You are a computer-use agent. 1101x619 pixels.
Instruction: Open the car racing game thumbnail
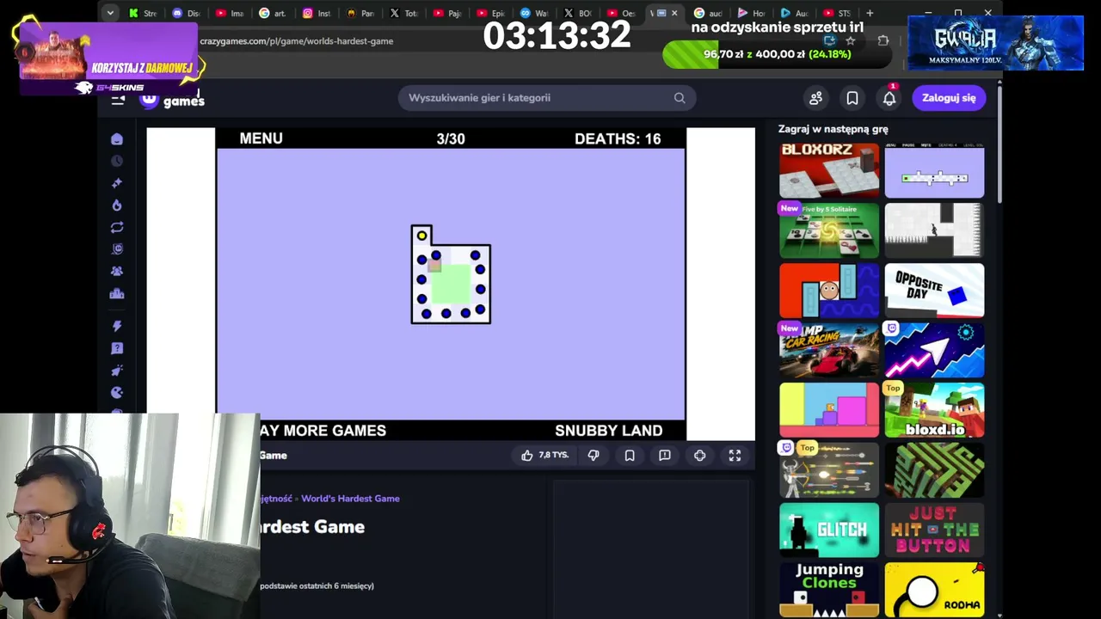829,351
